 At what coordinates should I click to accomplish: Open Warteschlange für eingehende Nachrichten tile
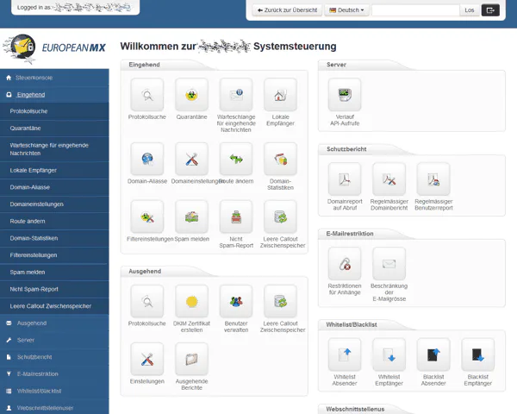click(236, 95)
